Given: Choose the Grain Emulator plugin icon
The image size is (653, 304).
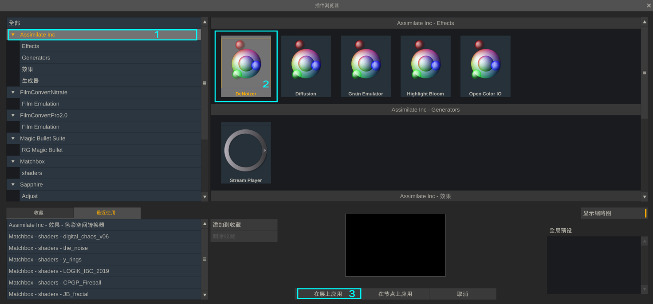Looking at the screenshot, I should click(366, 66).
